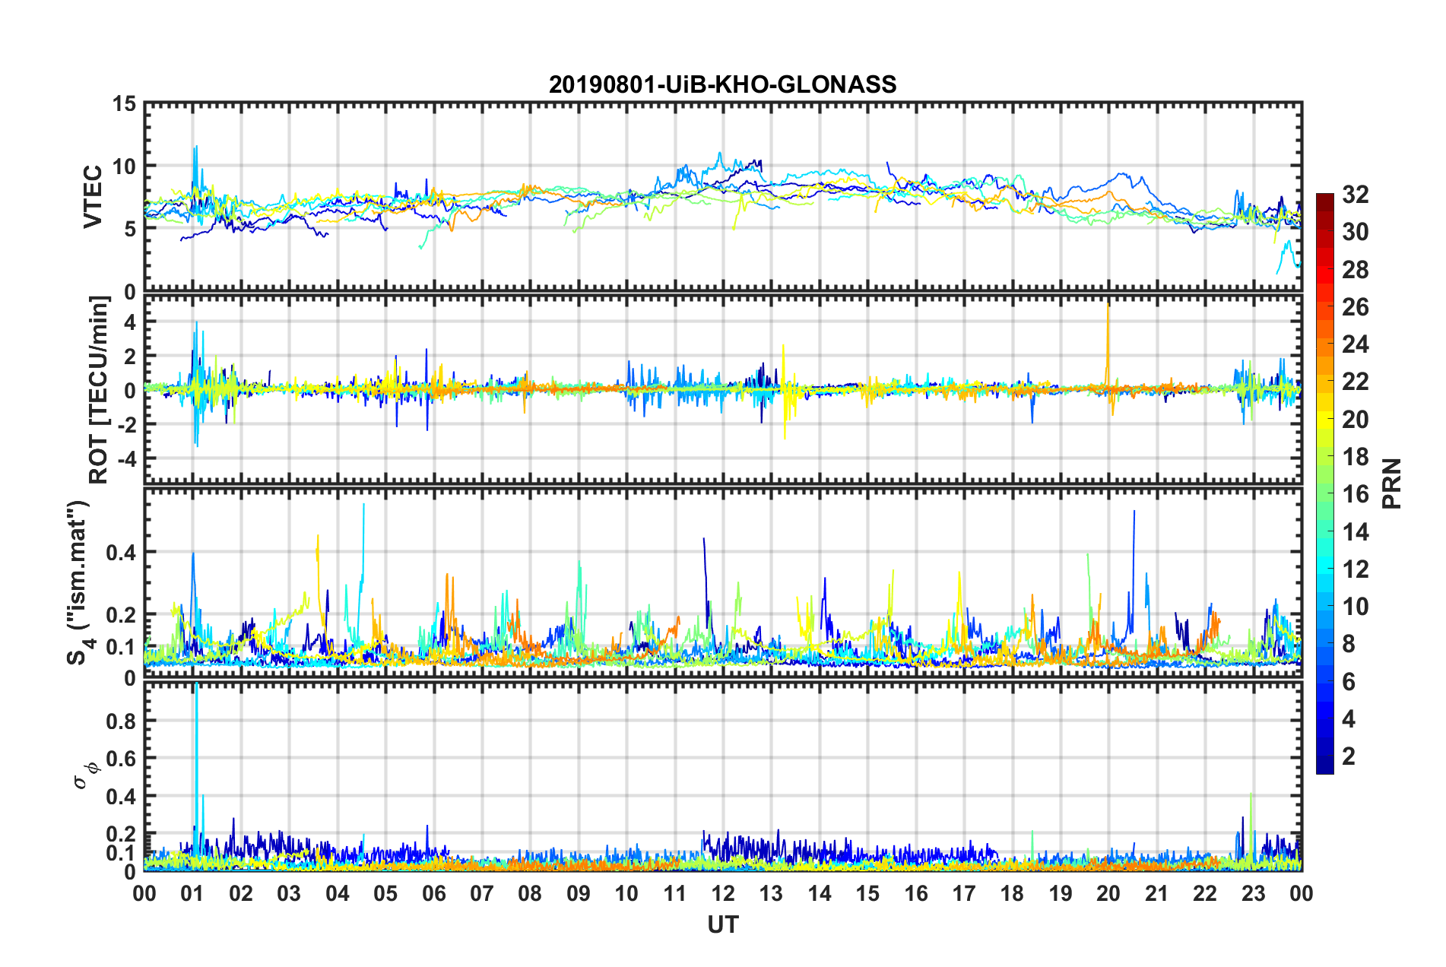Click x-axis tick label 01
This screenshot has height=967, width=1446.
(x=193, y=893)
